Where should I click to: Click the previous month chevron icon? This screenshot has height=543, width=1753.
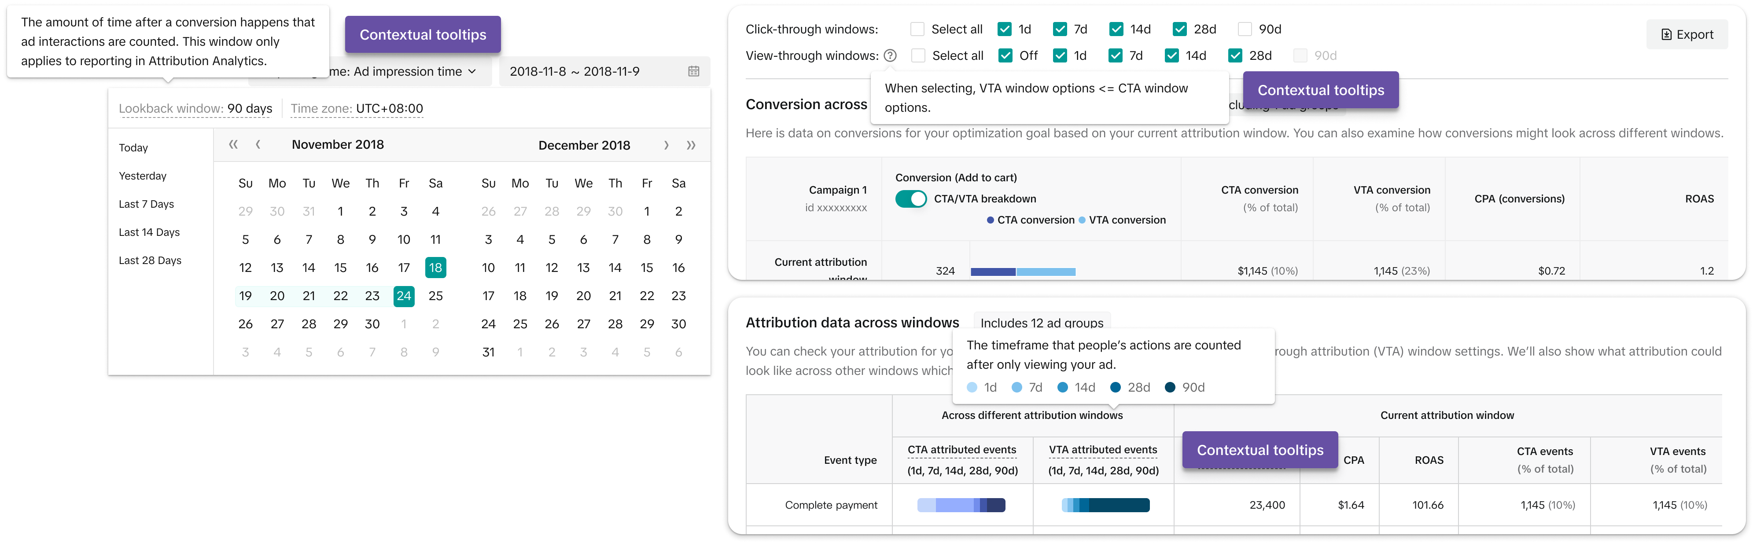click(x=258, y=145)
